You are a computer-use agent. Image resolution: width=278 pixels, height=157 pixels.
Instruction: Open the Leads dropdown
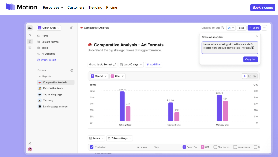[x=96, y=138]
